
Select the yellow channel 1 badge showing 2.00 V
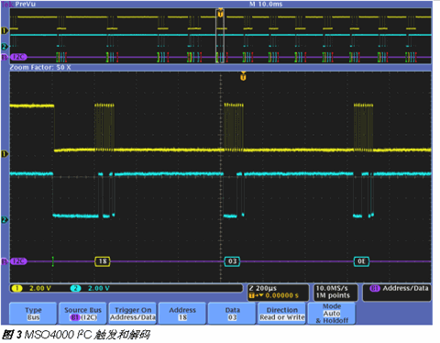31,288
